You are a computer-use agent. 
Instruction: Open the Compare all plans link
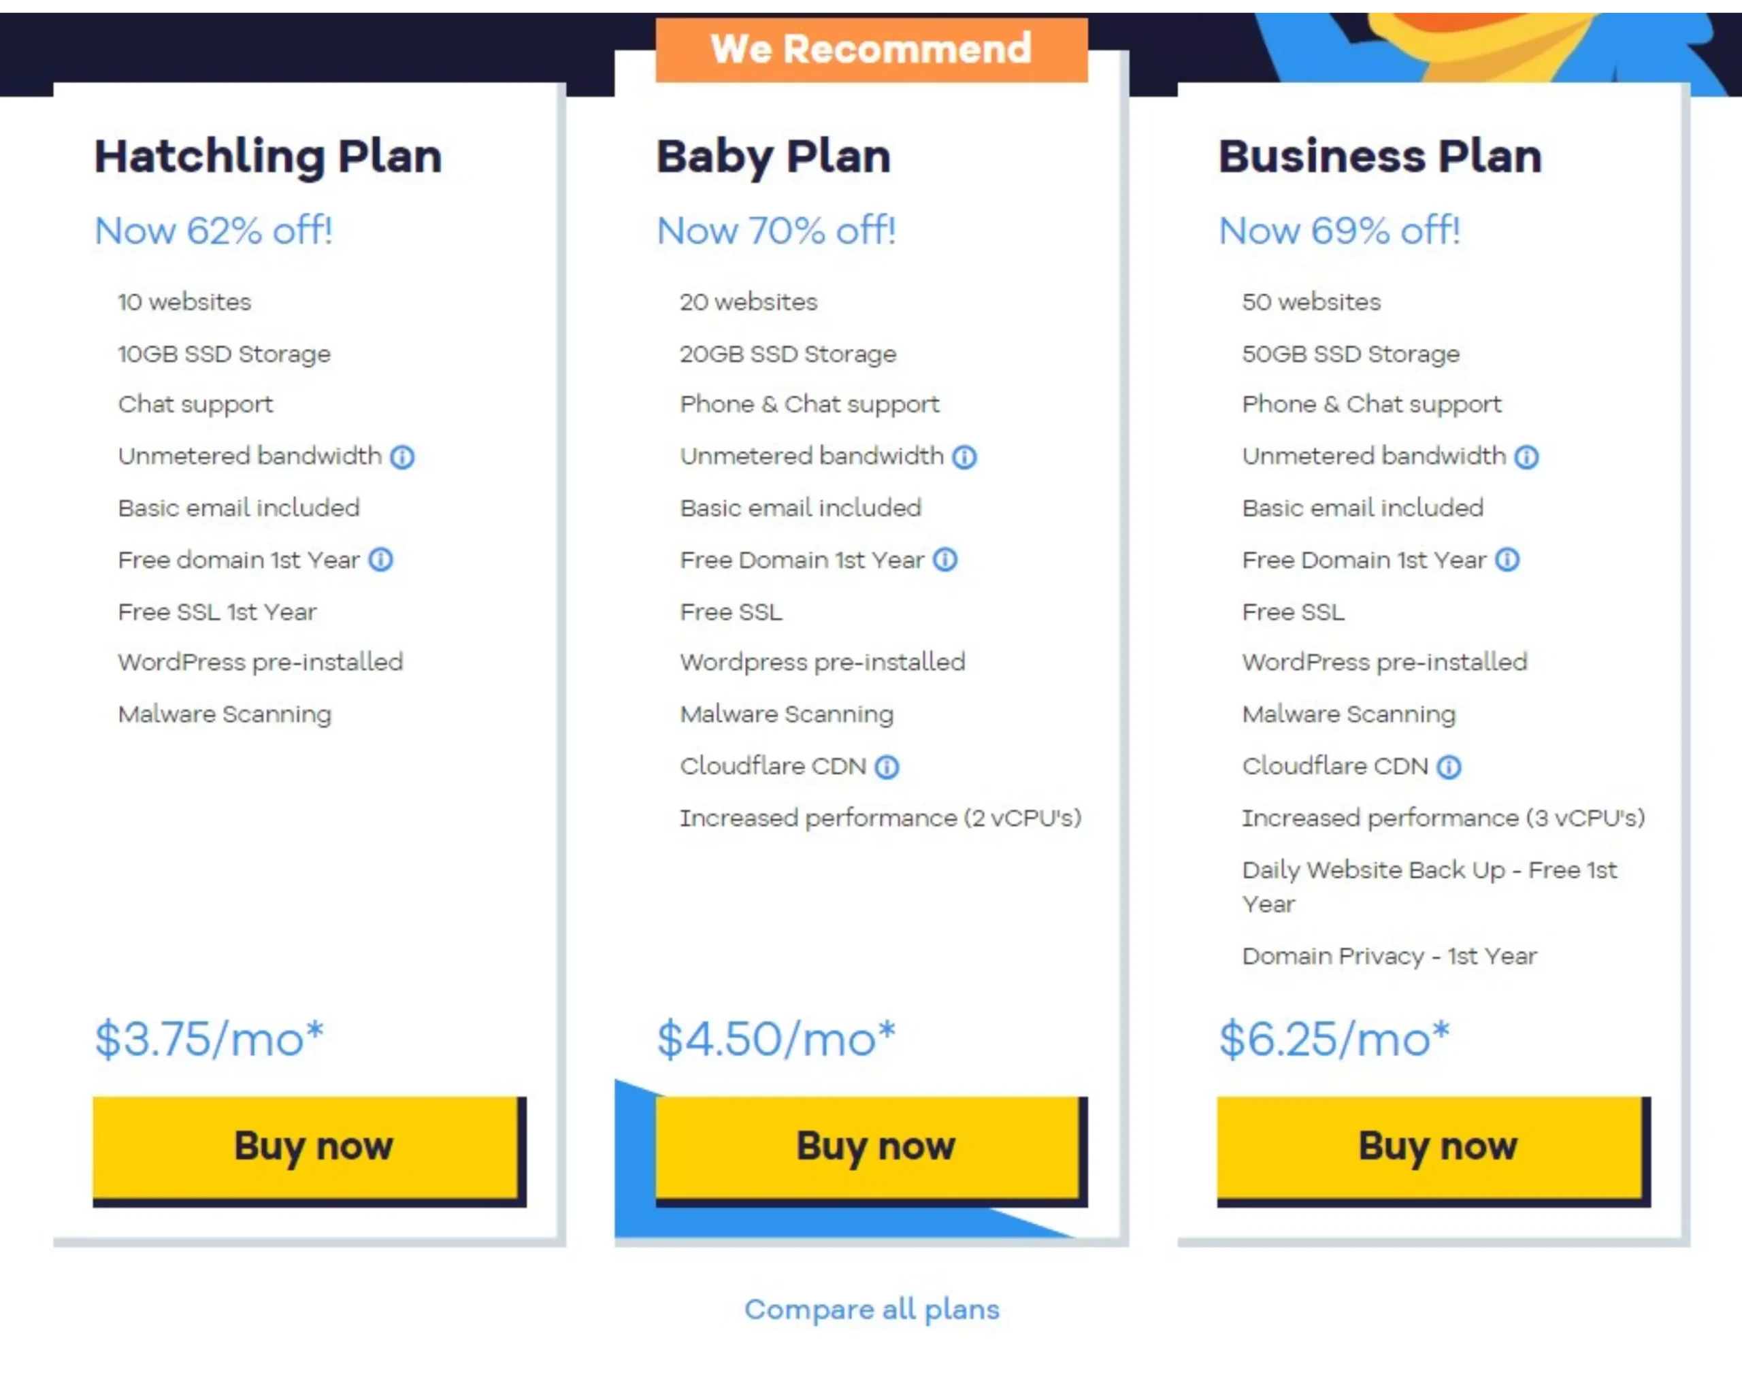pos(872,1310)
